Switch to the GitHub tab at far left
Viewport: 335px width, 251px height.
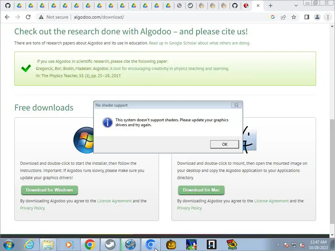click(x=8, y=6)
